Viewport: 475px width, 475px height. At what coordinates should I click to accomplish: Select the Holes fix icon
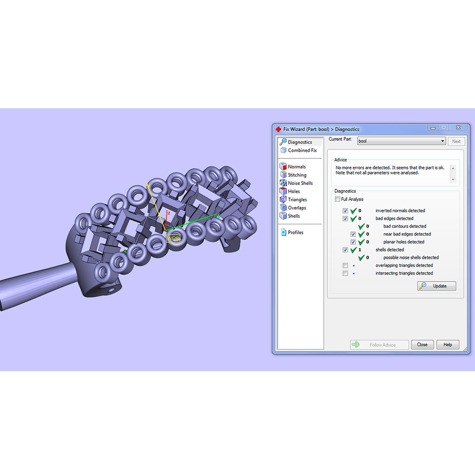pyautogui.click(x=283, y=191)
